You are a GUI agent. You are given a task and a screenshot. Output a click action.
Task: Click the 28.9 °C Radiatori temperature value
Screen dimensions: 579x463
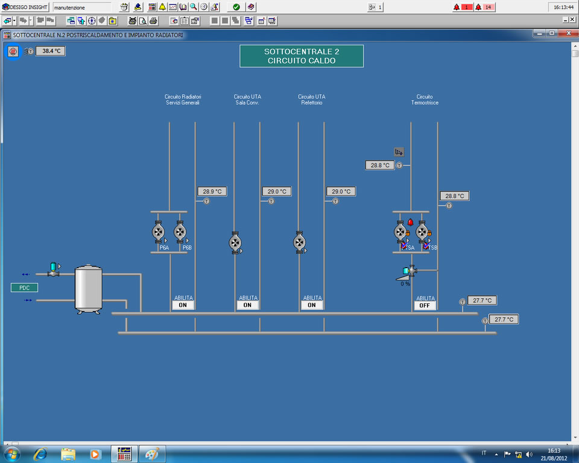click(212, 191)
